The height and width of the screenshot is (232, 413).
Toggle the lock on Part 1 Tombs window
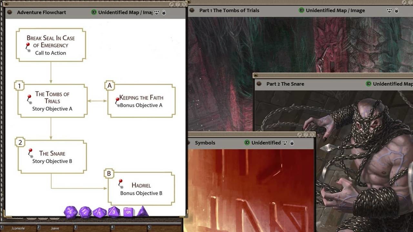tap(397, 10)
